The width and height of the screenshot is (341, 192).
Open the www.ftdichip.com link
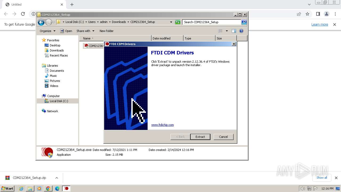(x=163, y=125)
